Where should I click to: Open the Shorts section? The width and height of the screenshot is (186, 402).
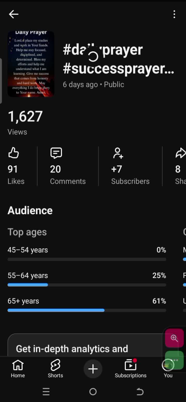point(55,368)
